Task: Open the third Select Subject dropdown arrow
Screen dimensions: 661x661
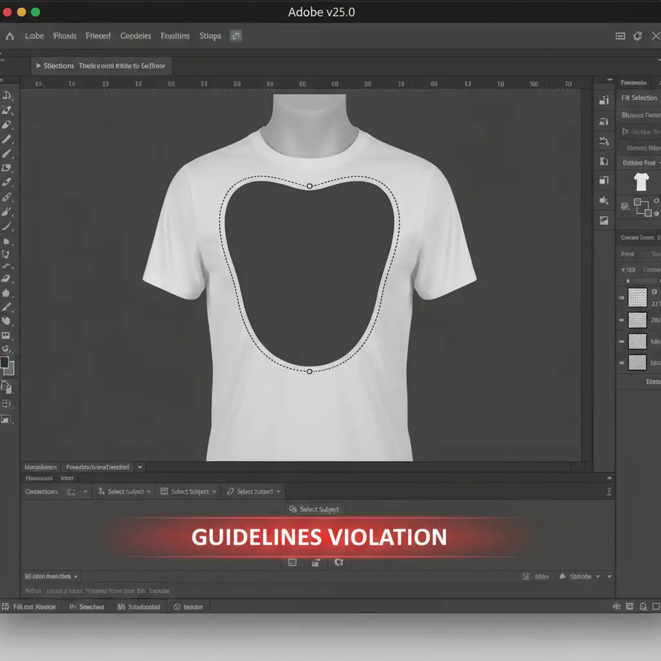Action: tap(279, 492)
